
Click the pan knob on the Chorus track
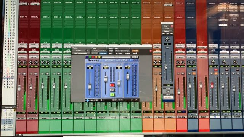pyautogui.click(x=235, y=62)
